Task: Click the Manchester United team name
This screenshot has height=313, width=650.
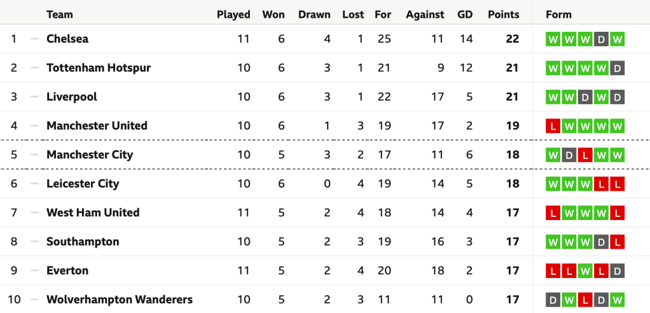Action: click(97, 126)
